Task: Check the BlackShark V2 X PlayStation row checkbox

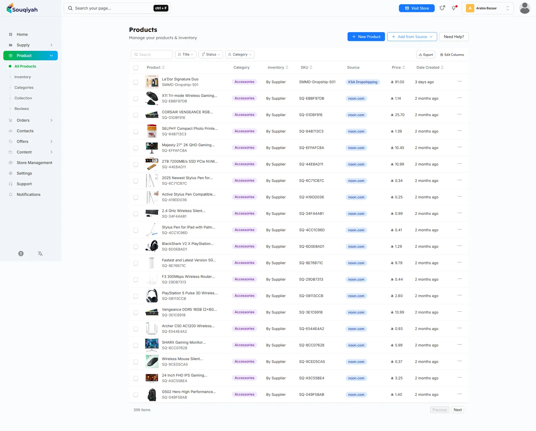Action: 136,247
